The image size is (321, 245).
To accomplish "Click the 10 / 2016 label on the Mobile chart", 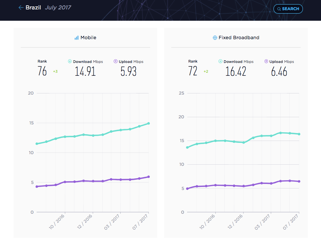I will [x=57, y=222].
